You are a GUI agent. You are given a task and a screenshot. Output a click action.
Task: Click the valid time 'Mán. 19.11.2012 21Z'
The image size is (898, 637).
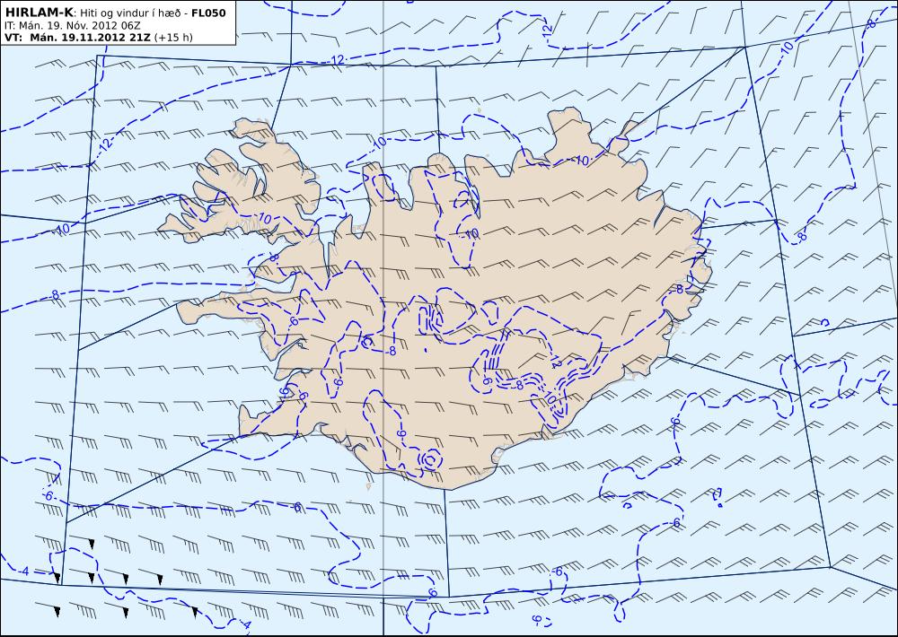tap(90, 38)
